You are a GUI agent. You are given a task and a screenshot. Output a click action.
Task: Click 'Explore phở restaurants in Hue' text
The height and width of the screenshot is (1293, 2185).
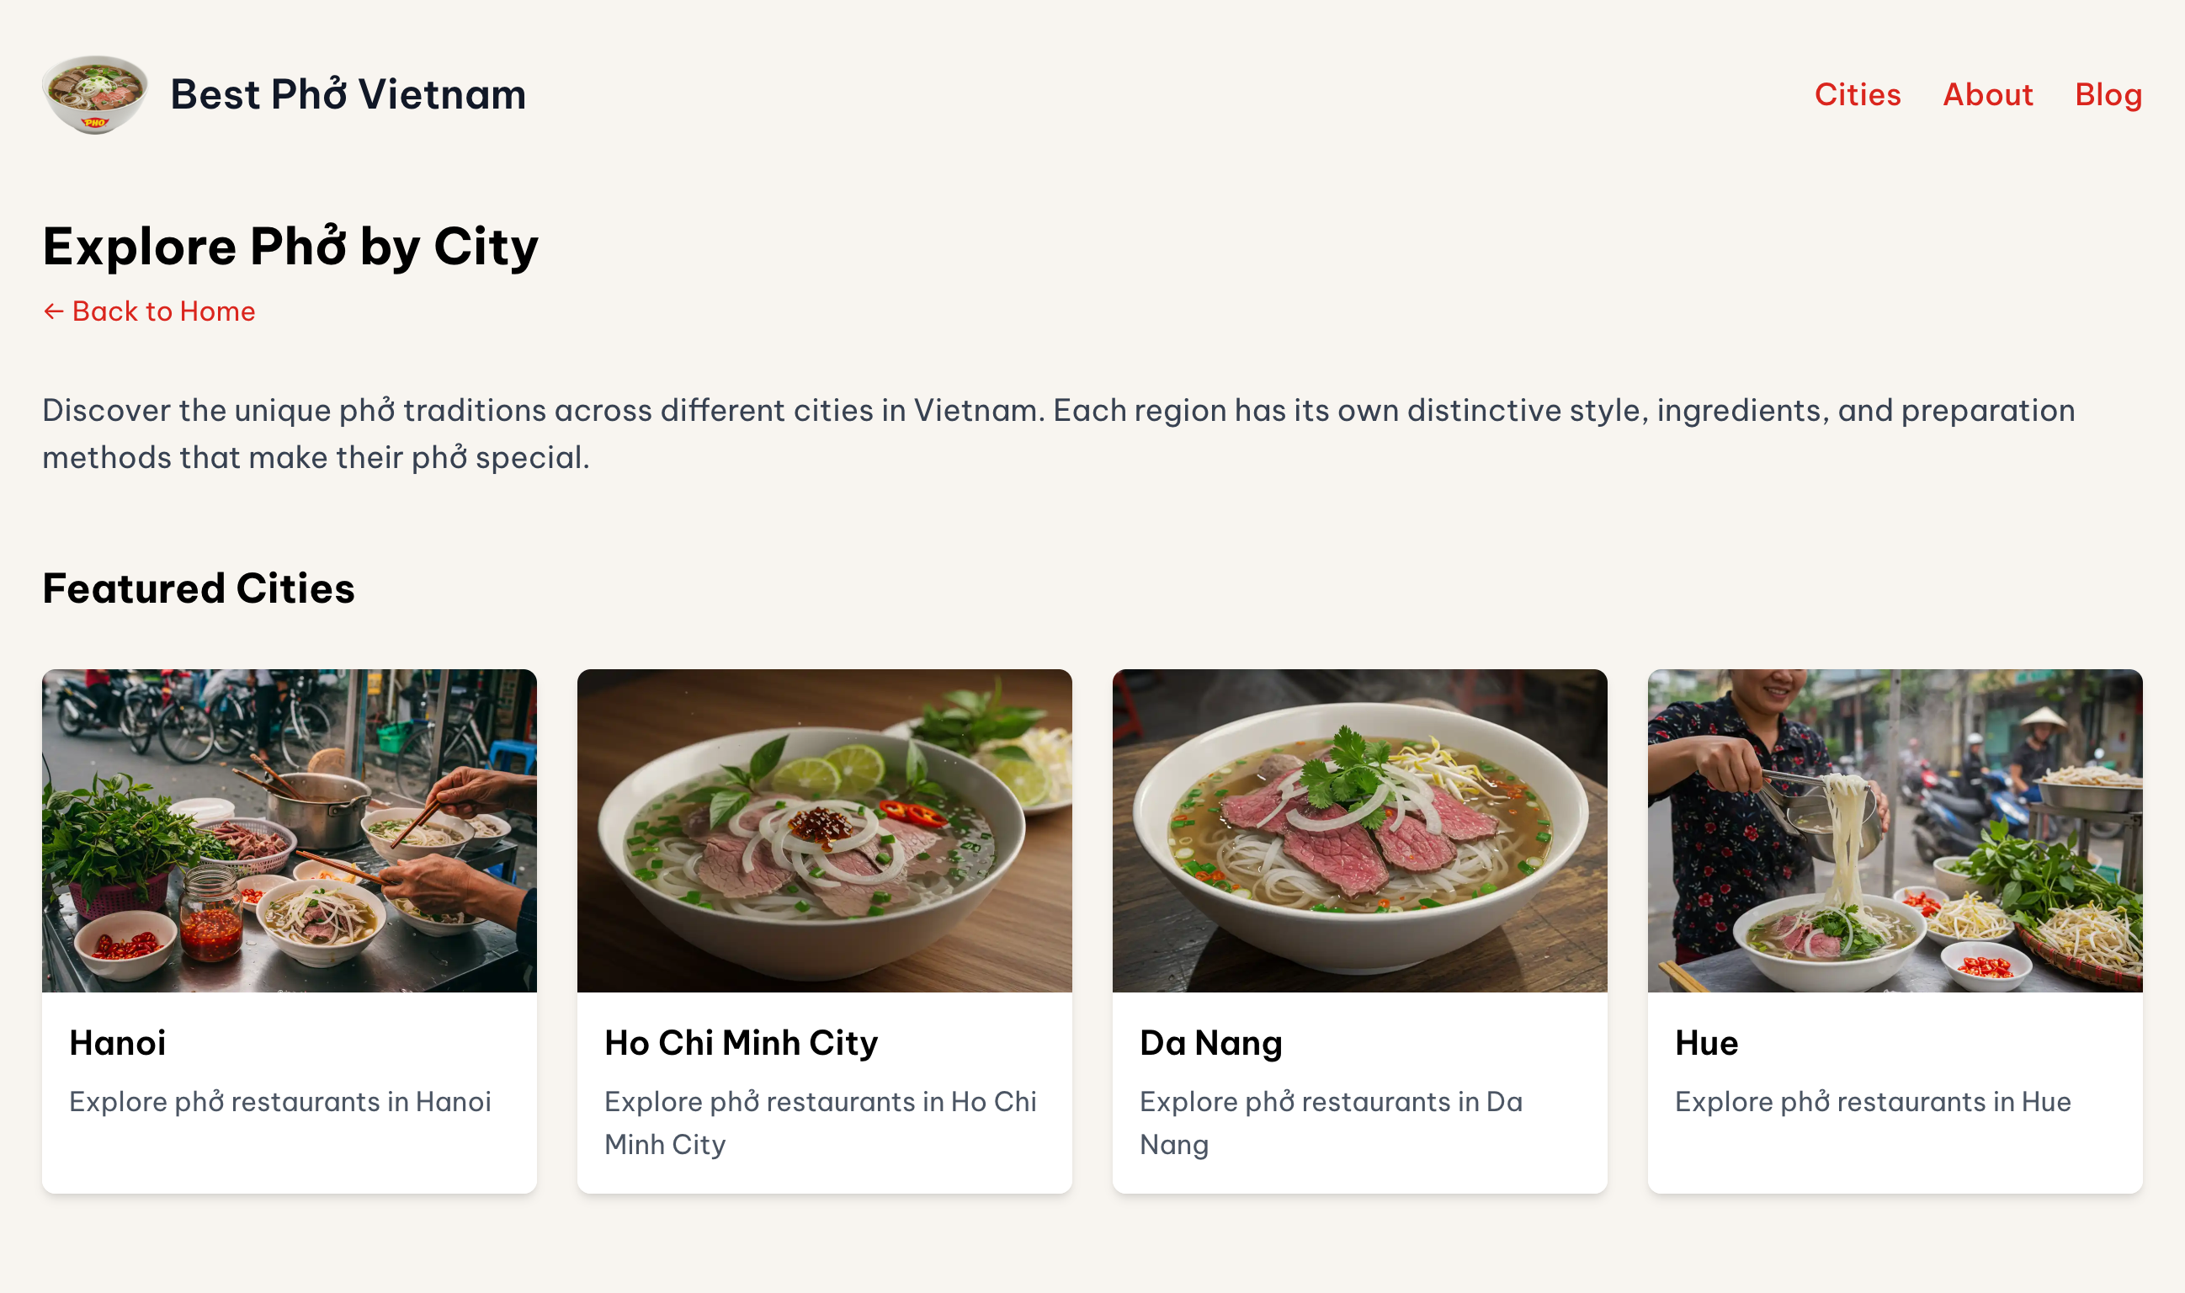(1872, 1101)
